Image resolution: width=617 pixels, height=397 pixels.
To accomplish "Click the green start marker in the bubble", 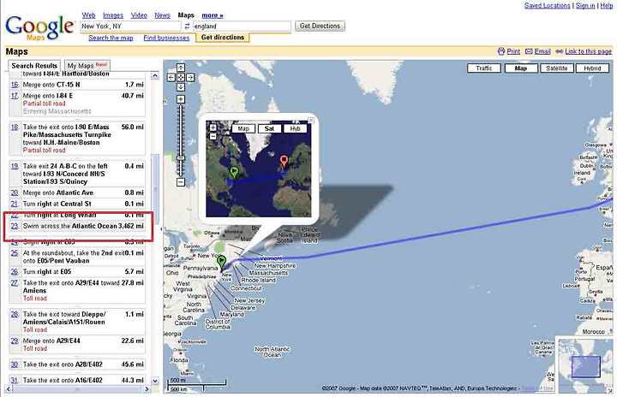I will coord(234,173).
